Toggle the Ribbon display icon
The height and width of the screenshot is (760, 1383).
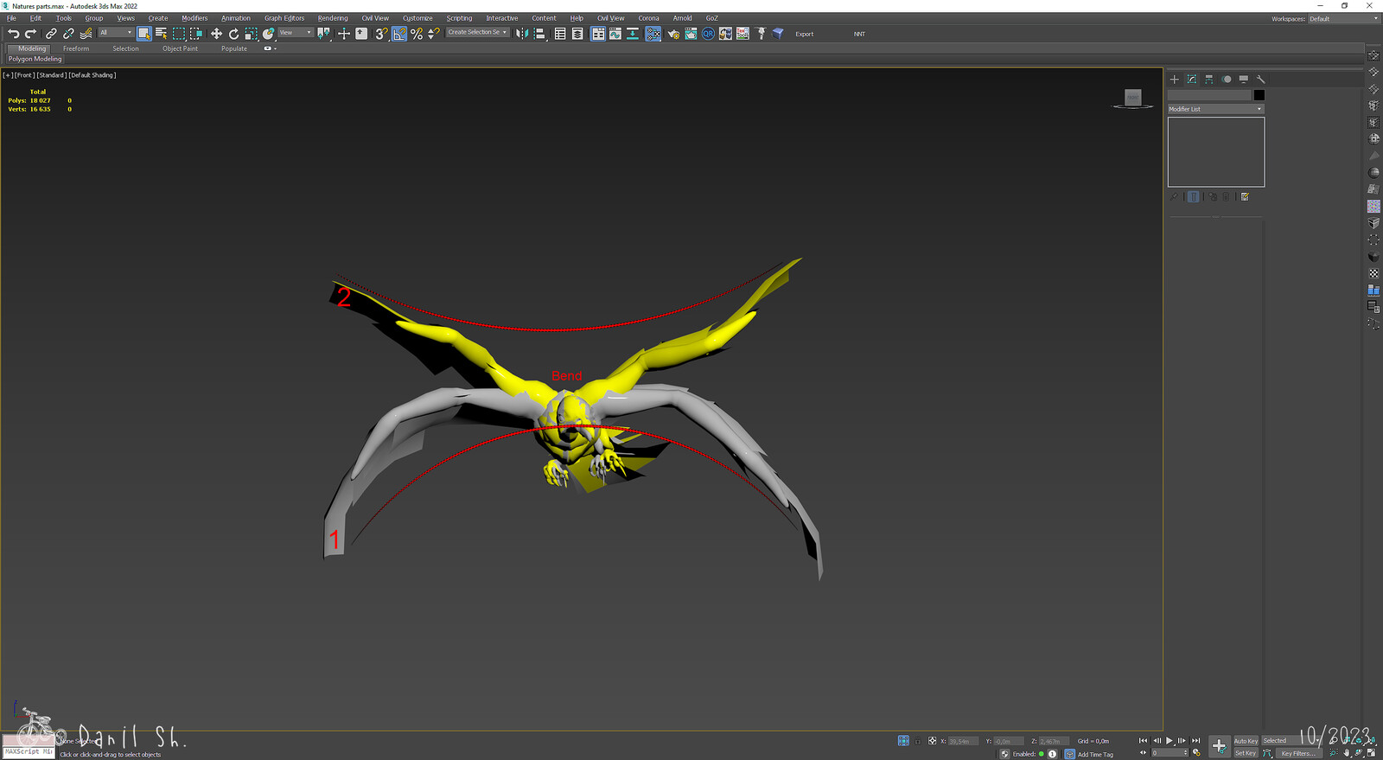coord(598,34)
